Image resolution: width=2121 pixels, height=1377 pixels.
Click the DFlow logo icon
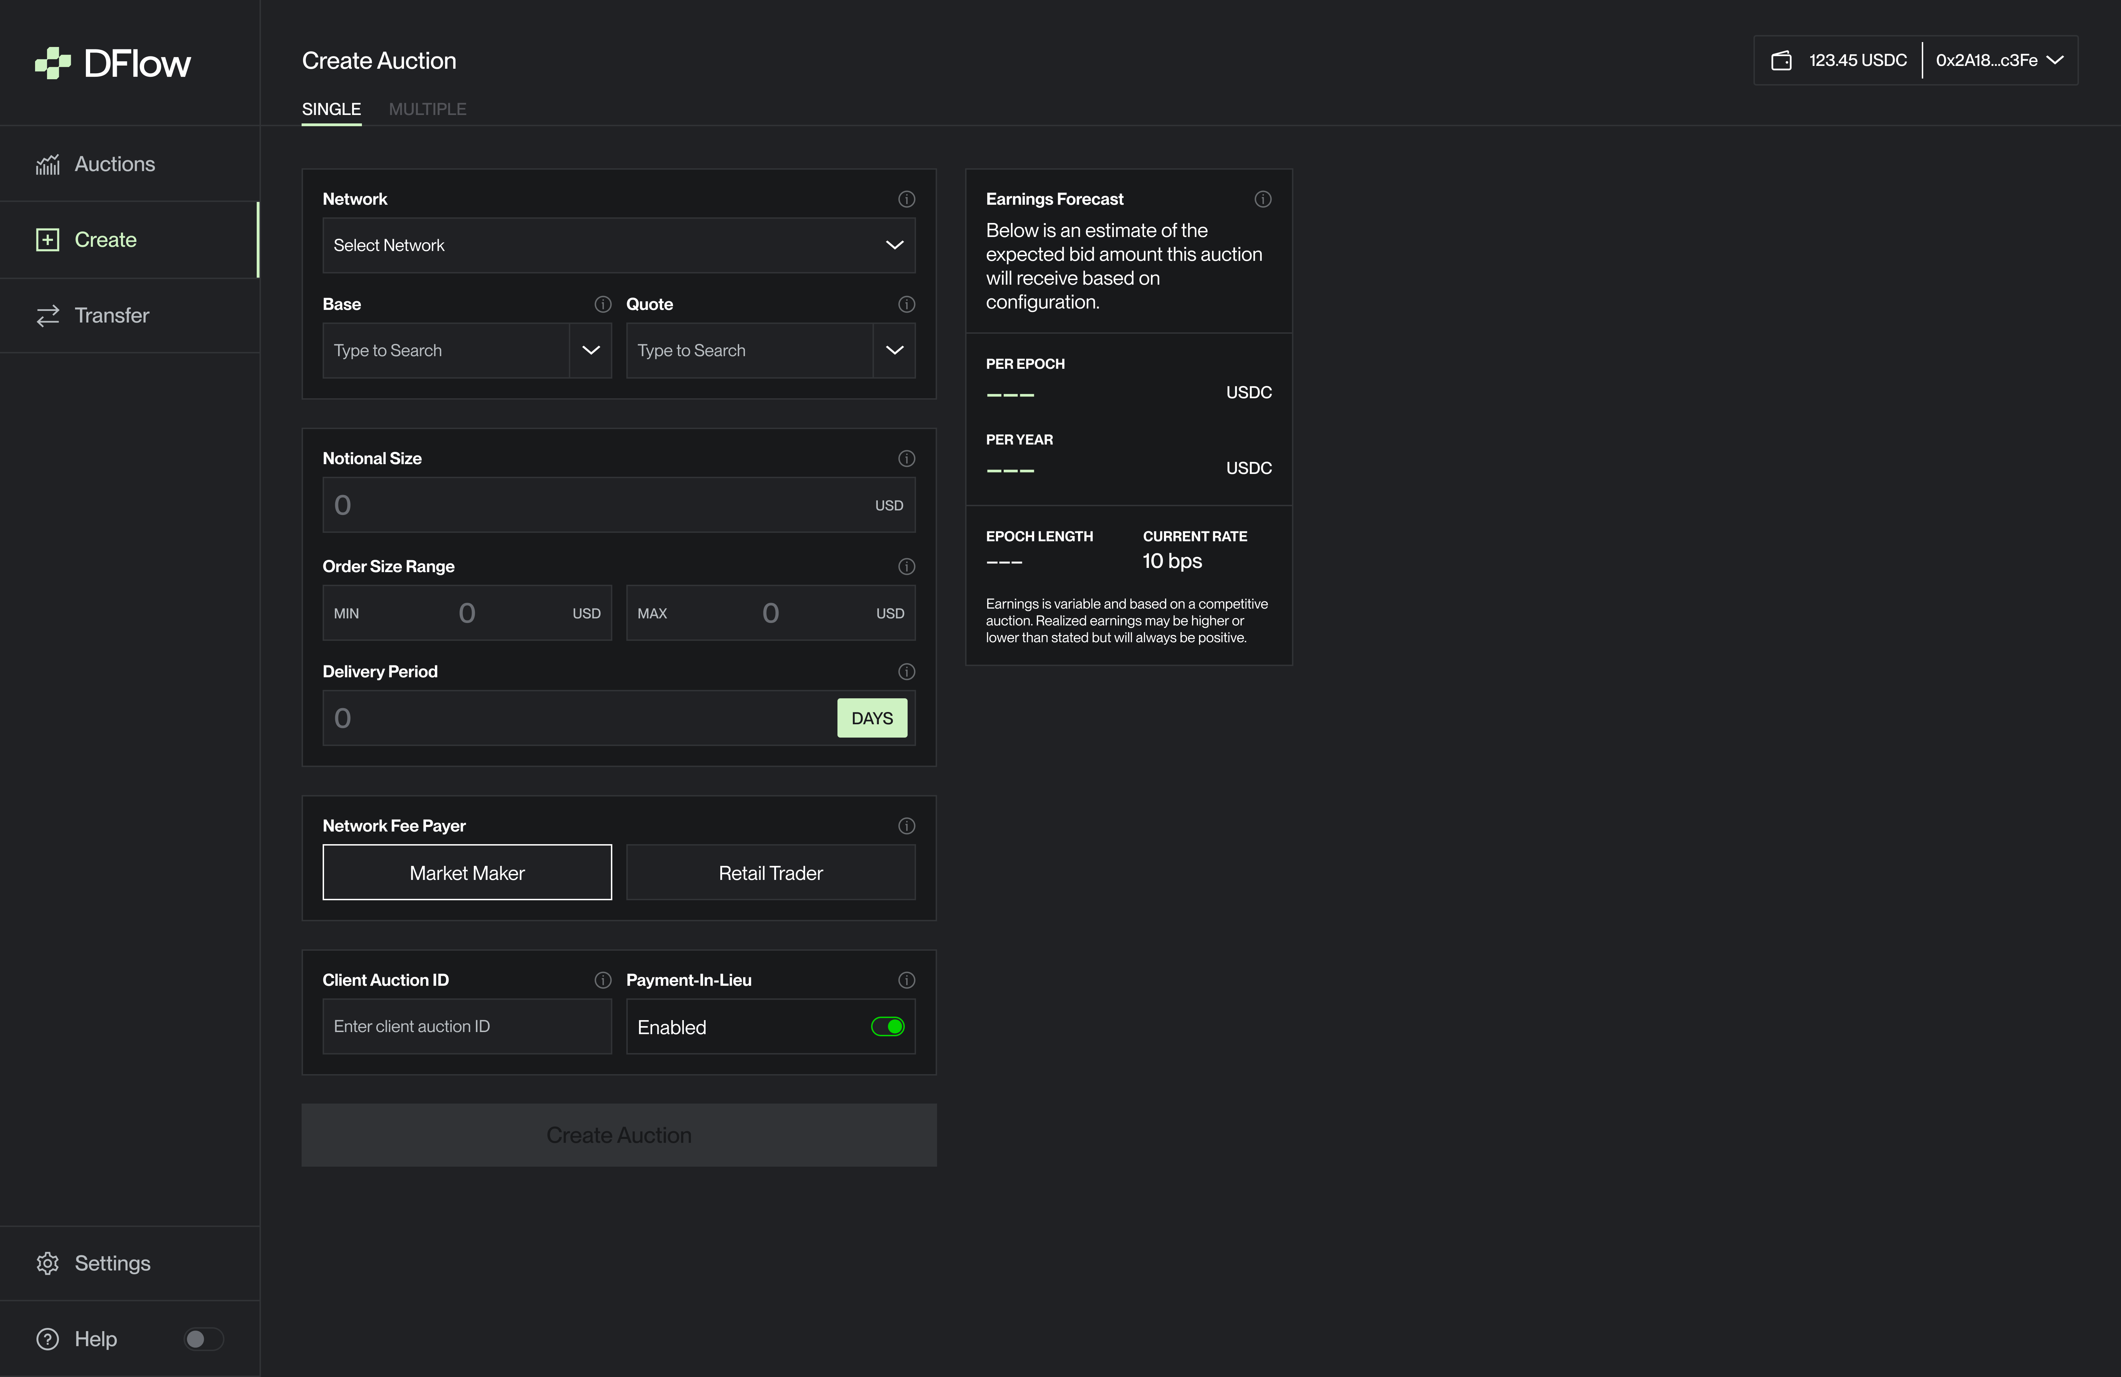pos(53,62)
